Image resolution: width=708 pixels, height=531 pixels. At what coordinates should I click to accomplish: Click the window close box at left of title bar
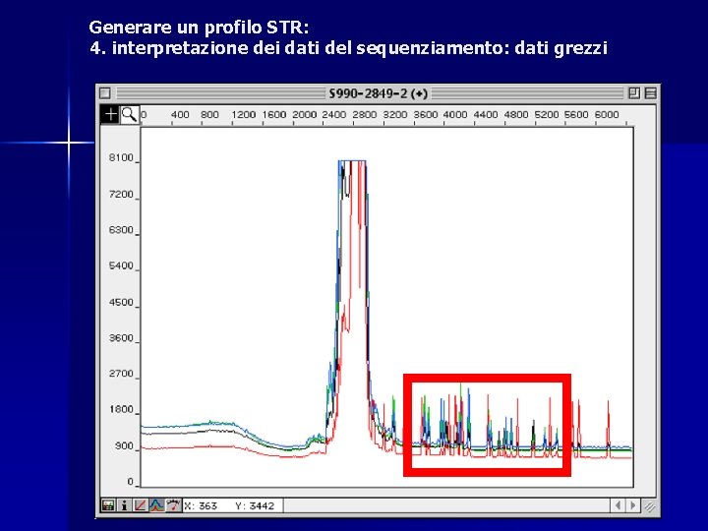pos(105,93)
